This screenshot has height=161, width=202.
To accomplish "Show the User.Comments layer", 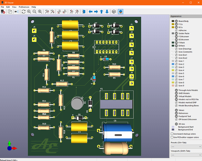I will point(177,52).
